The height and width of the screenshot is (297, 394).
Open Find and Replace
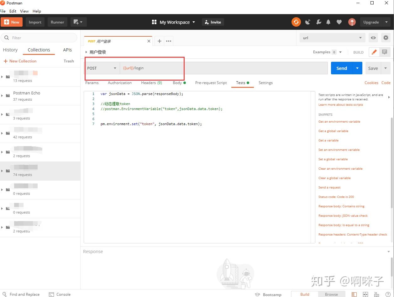tap(21, 294)
